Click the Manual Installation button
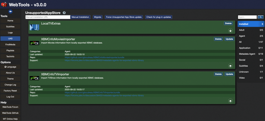265x121 pixels. click(x=81, y=17)
